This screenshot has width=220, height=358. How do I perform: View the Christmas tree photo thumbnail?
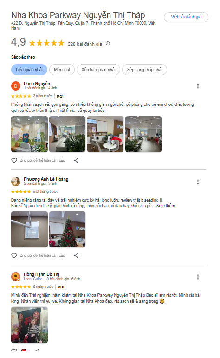click(67, 229)
